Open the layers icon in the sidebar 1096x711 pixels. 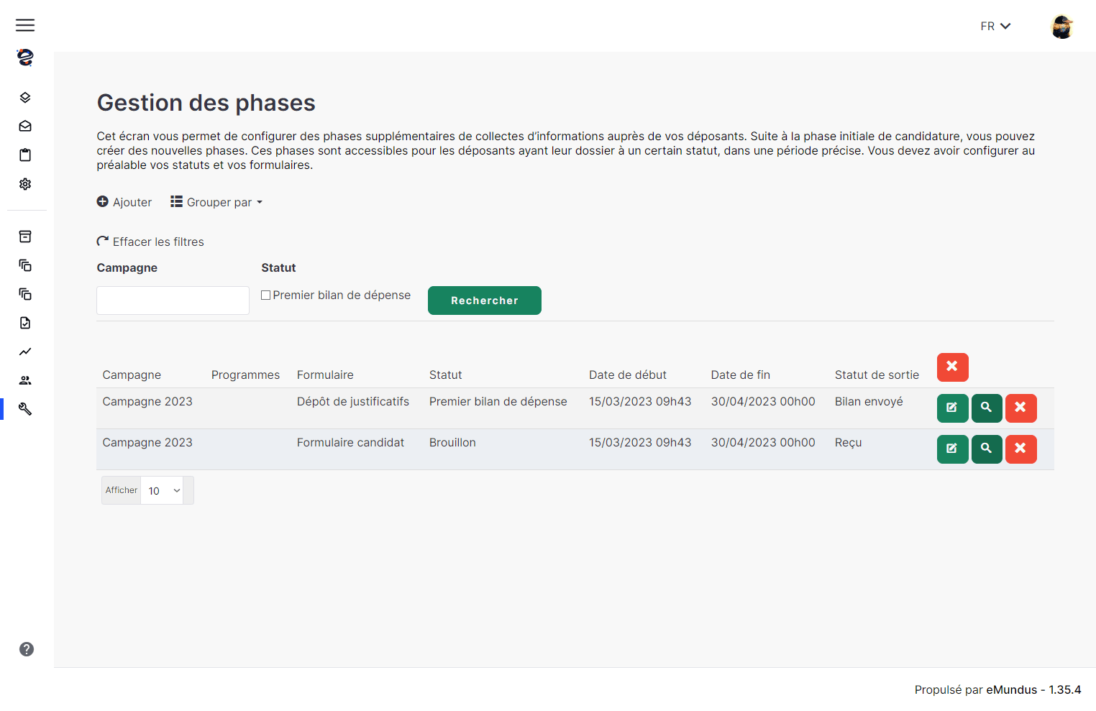click(x=25, y=97)
